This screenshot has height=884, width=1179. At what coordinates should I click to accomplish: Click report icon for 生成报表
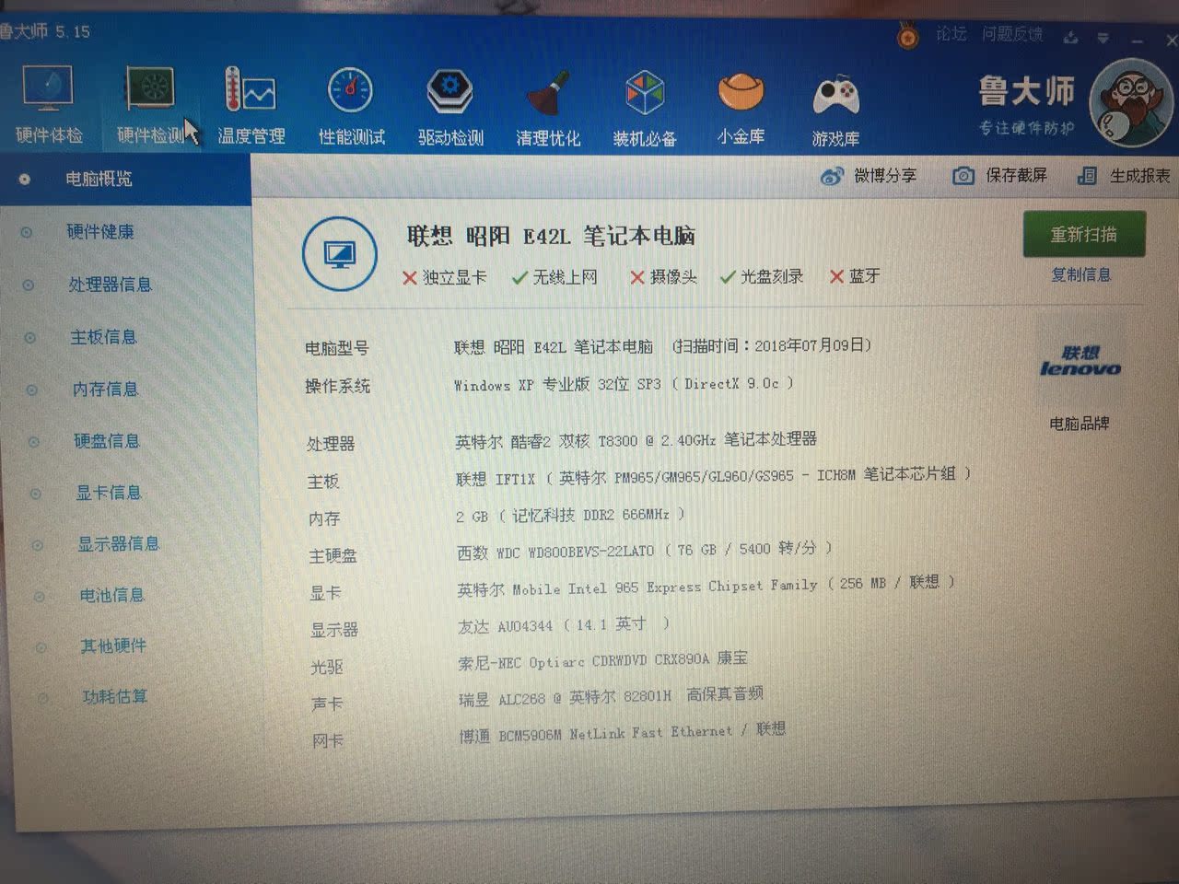pyautogui.click(x=1087, y=175)
